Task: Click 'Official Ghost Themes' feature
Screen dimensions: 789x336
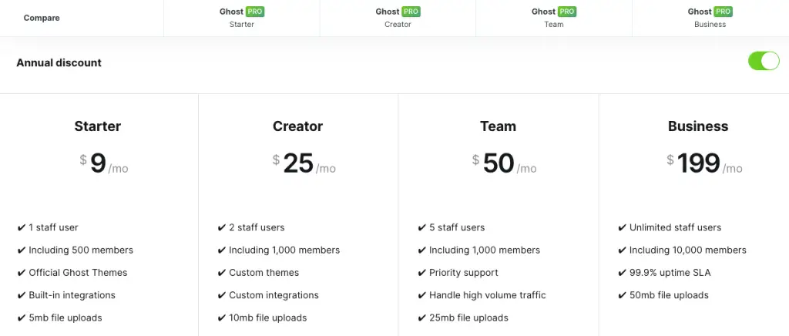Action: coord(78,273)
